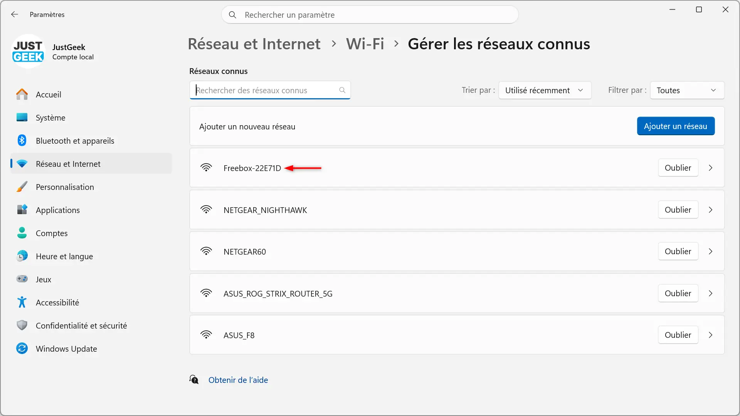
Task: Expand ASUS_ROG_STRIX_ROUTER_5G details chevron
Action: point(710,294)
